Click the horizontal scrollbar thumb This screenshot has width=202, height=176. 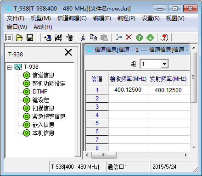point(104,155)
